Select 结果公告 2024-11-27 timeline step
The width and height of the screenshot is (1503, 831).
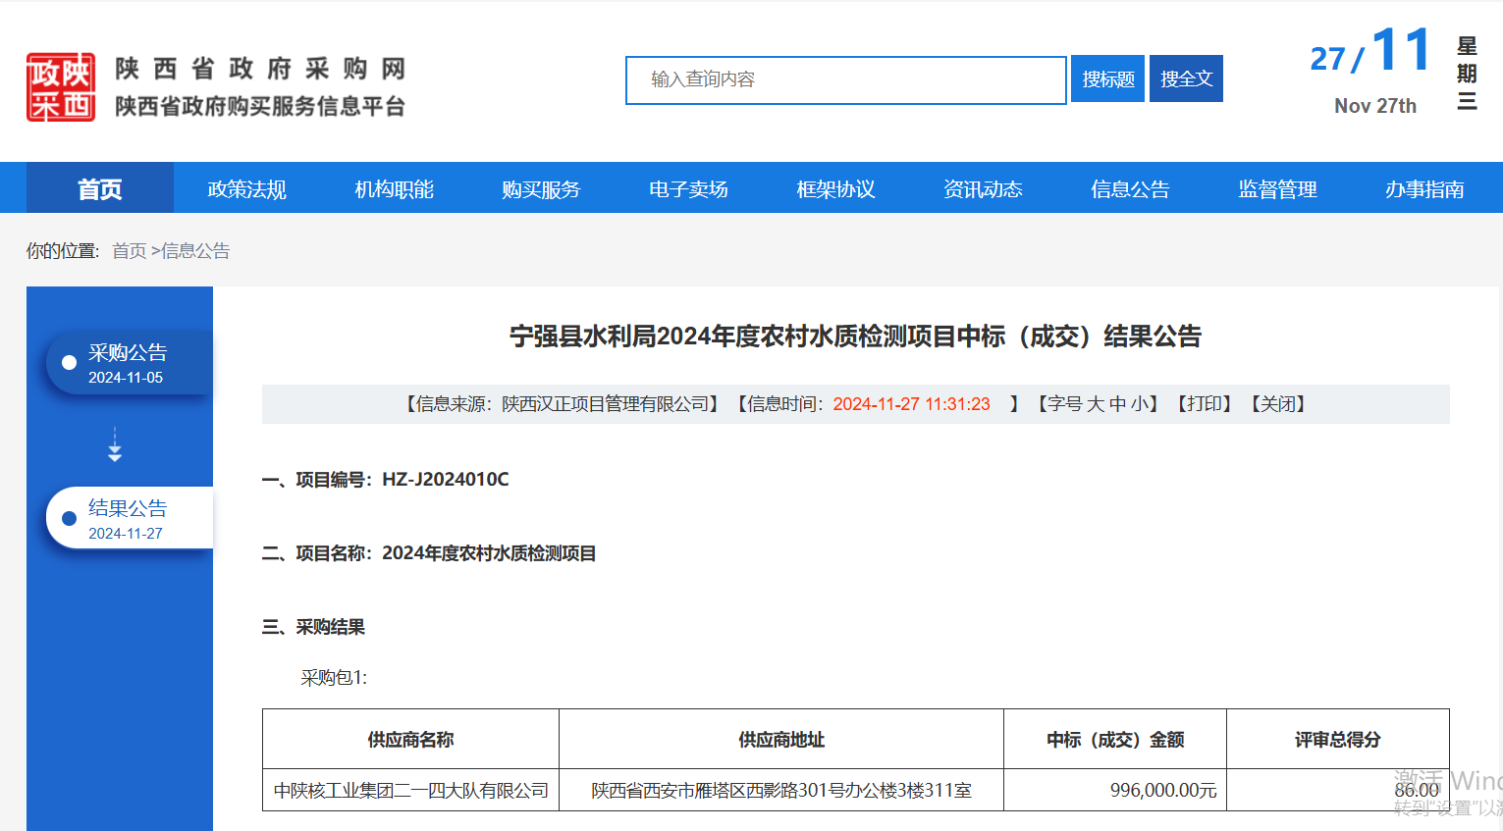(129, 519)
